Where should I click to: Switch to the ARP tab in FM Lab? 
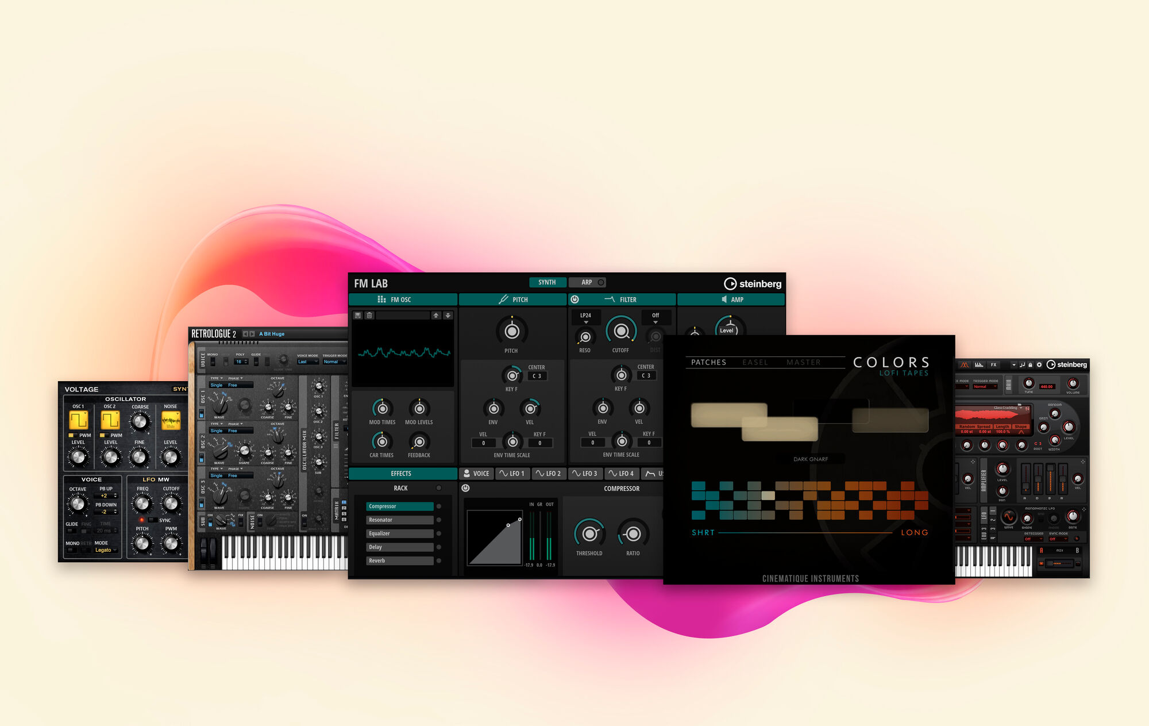587,282
